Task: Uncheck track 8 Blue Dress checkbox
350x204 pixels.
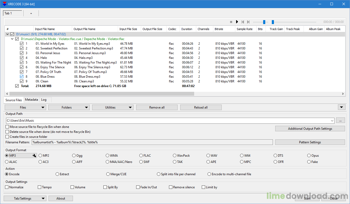Action: (22, 77)
